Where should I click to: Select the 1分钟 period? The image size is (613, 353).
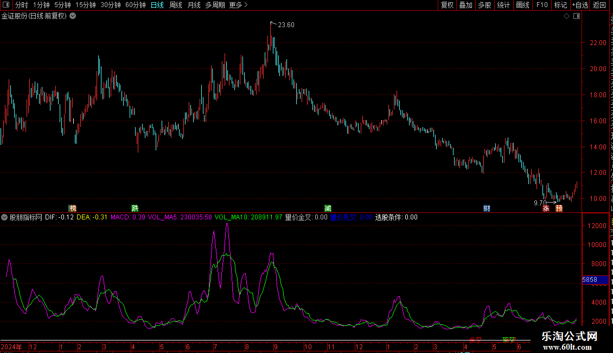click(x=41, y=5)
